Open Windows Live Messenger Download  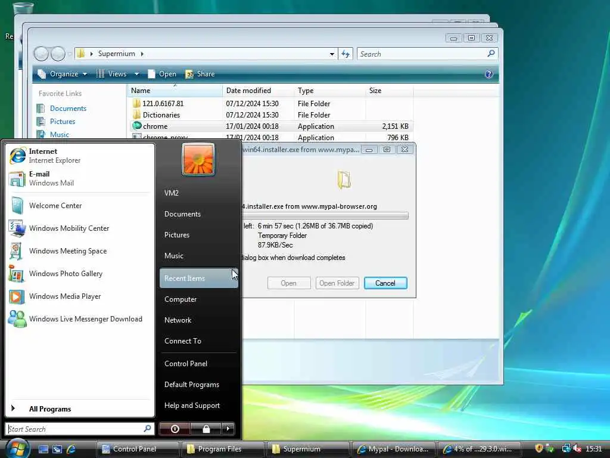click(80, 319)
